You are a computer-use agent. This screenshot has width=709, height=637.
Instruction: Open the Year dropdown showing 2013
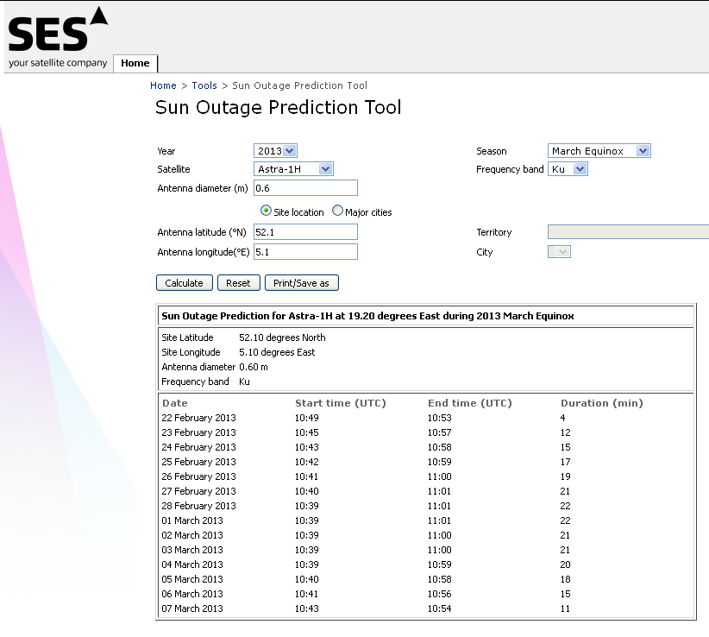(275, 151)
